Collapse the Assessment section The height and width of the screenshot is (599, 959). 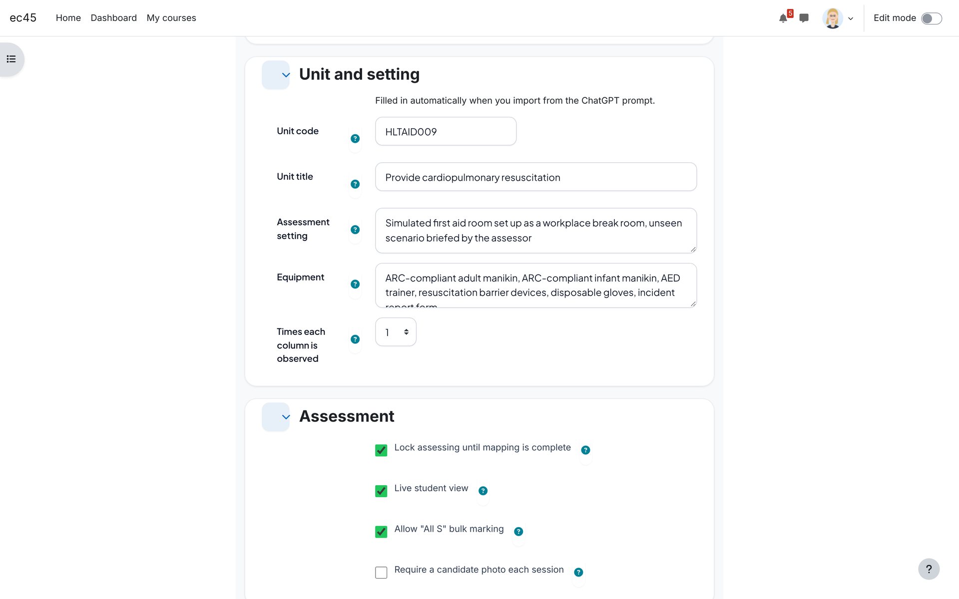pos(276,417)
